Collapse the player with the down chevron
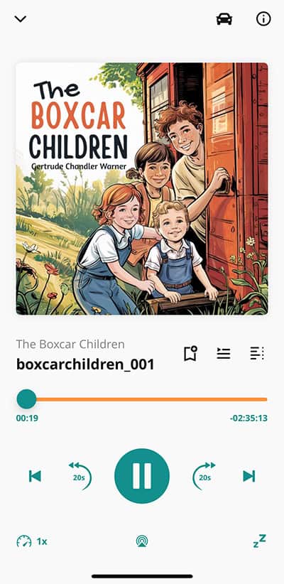 (20, 19)
